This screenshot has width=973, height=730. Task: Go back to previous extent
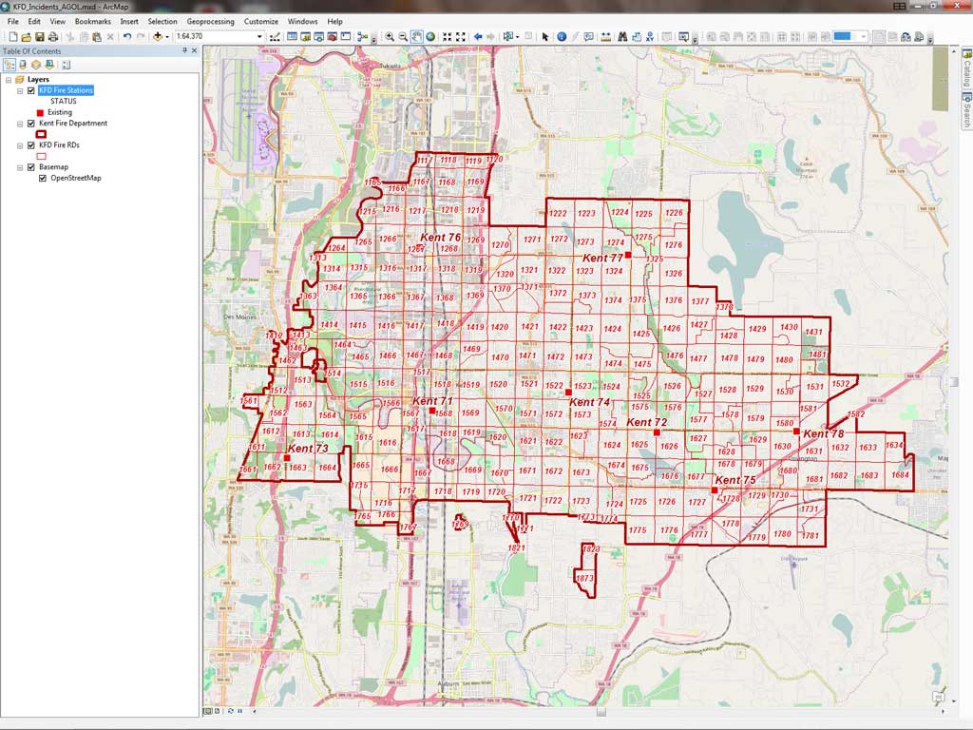(x=478, y=37)
